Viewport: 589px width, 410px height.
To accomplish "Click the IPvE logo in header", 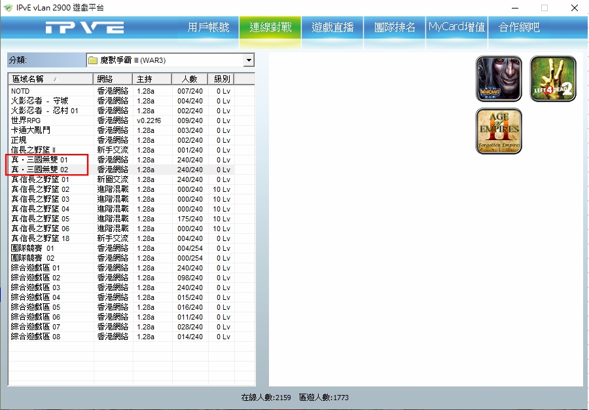I will (85, 28).
